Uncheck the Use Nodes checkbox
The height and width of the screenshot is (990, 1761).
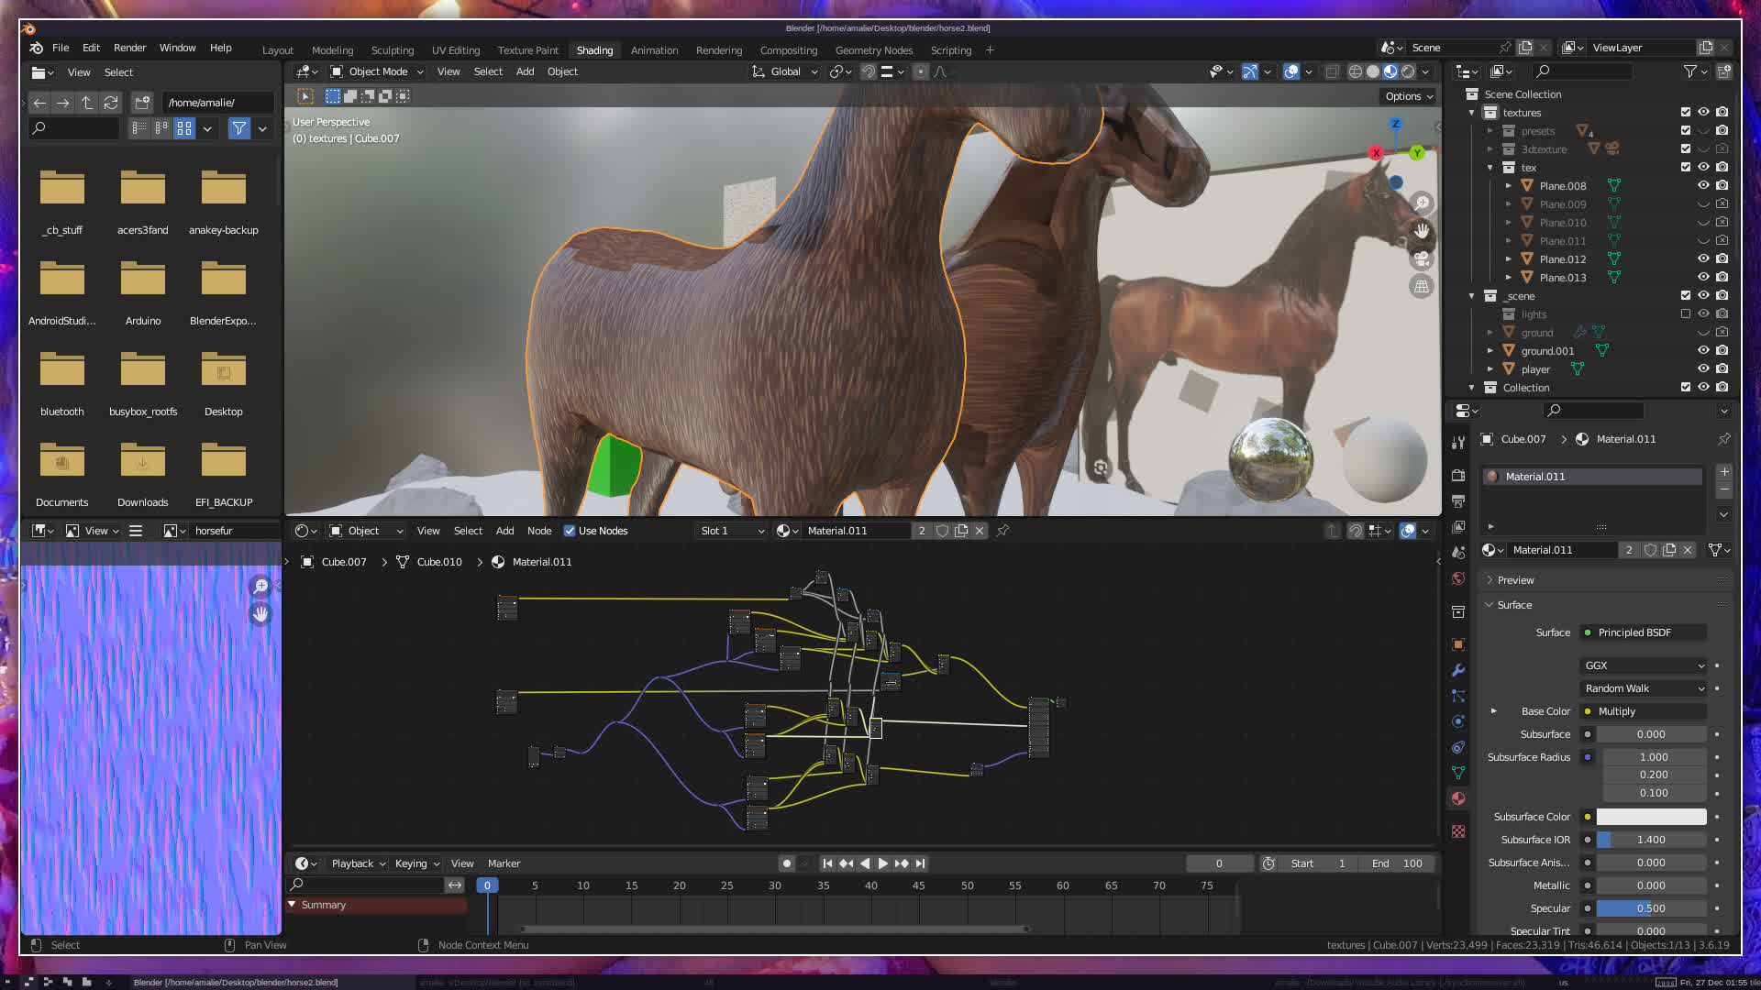(570, 531)
